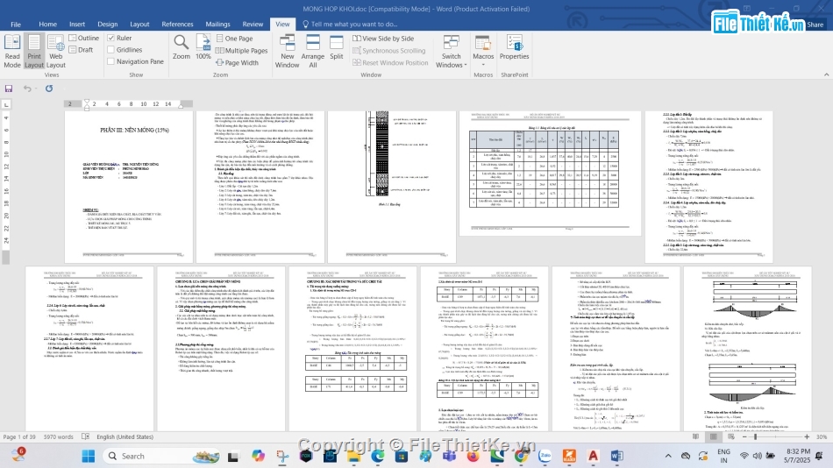Click the page with soil column figure

pos(392,187)
